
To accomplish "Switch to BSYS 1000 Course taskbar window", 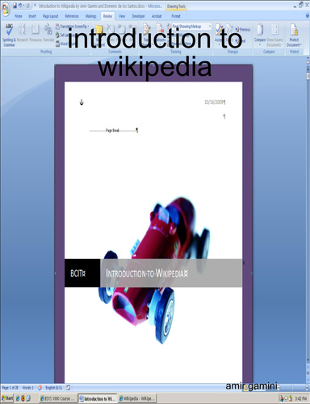I will click(57, 398).
